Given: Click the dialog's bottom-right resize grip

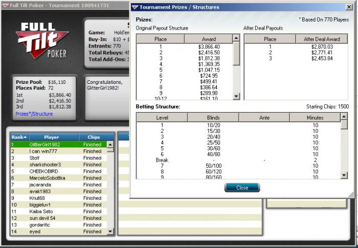Looking at the screenshot, I should [x=352, y=195].
